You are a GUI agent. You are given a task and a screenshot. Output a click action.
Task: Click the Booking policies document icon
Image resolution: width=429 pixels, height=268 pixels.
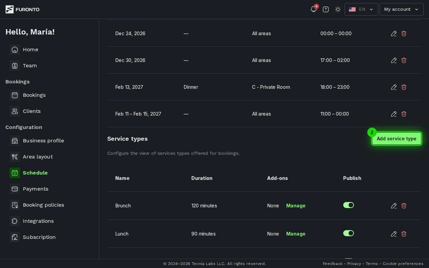click(x=15, y=205)
